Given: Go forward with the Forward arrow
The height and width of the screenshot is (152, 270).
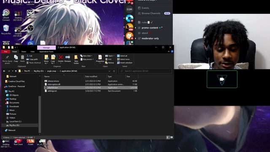Looking at the screenshot, I should point(9,71).
